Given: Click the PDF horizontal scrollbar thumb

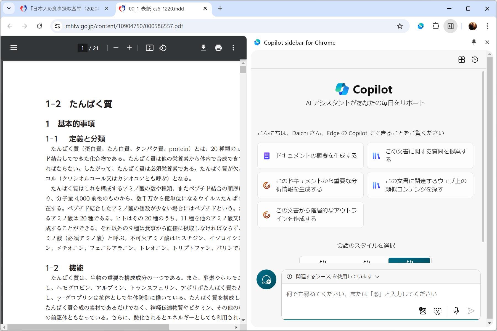Looking at the screenshot, I should click(88, 327).
